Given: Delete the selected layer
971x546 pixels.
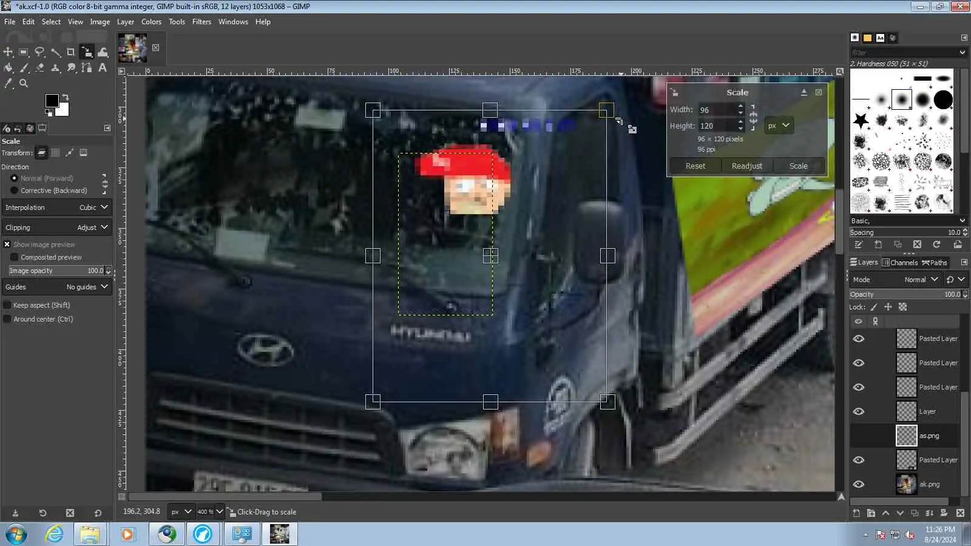Looking at the screenshot, I should pos(960,513).
